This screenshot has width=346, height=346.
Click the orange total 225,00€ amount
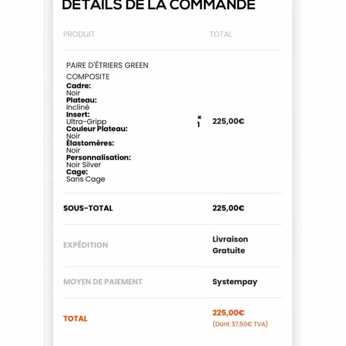[229, 313]
